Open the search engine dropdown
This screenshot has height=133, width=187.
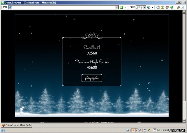click(144, 7)
